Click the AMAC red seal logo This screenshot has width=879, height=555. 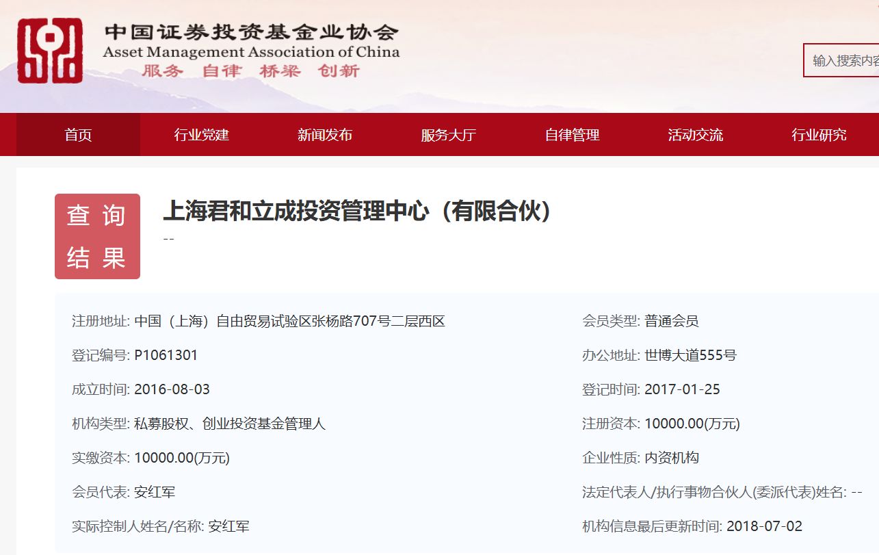(x=50, y=51)
